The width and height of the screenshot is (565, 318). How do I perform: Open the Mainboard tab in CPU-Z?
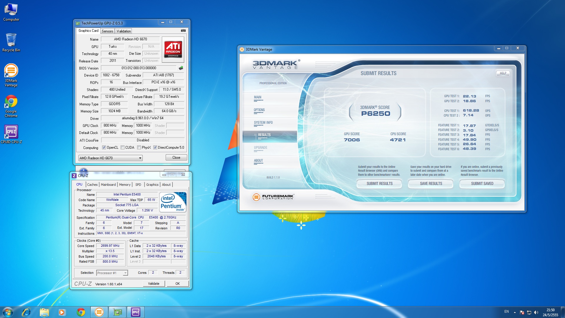pos(108,185)
